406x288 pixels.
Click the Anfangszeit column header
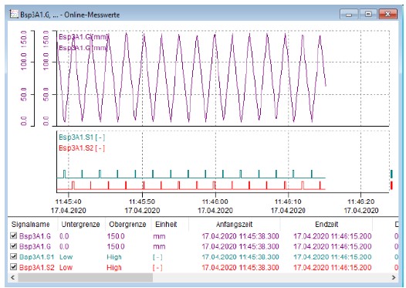235,224
